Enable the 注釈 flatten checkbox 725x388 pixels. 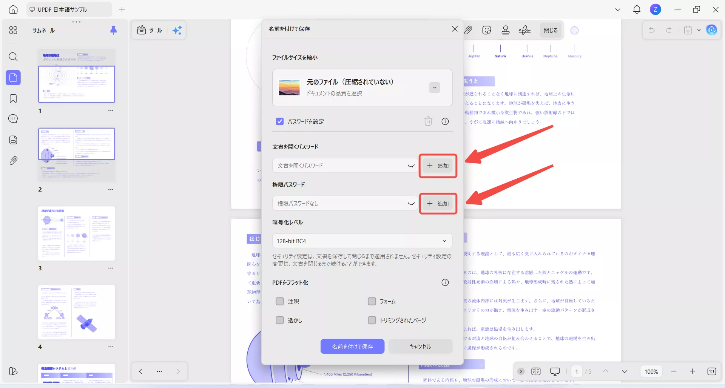pos(280,301)
